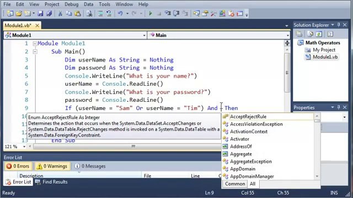Open the Help menu

click(143, 4)
